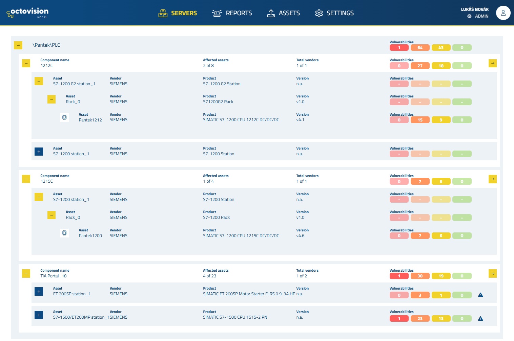This screenshot has width=514, height=341.
Task: Collapse the S7-1200 G2 station_1 asset
Action: pos(39,81)
